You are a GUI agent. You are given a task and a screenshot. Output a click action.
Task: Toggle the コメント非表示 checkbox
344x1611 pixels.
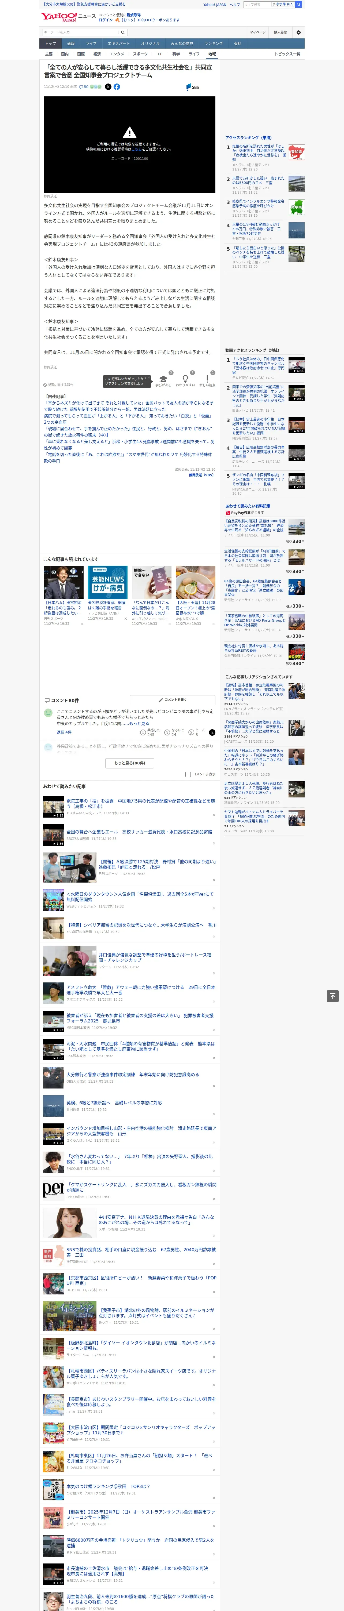[x=188, y=774]
